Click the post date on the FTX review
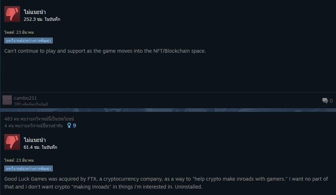 19,160
